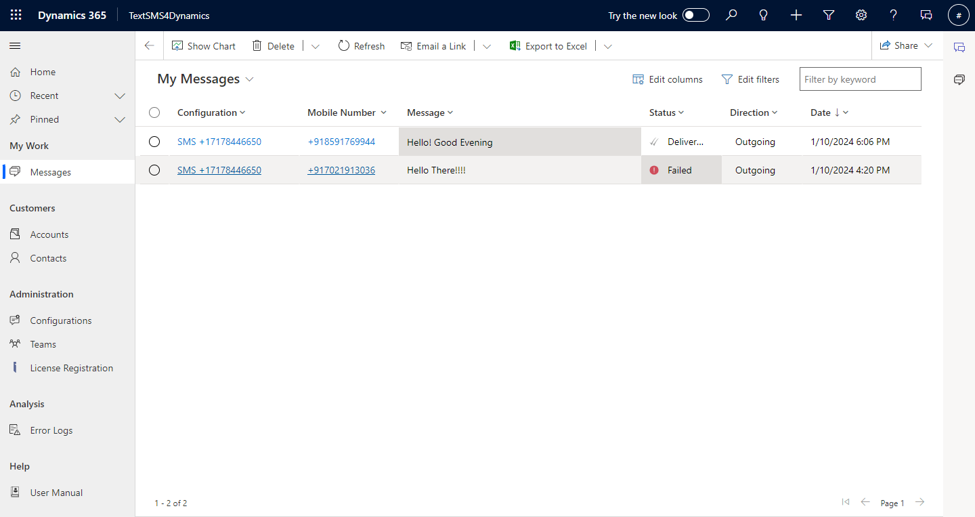The height and width of the screenshot is (517, 975).
Task: Expand the My Messages view selector
Action: coord(250,79)
